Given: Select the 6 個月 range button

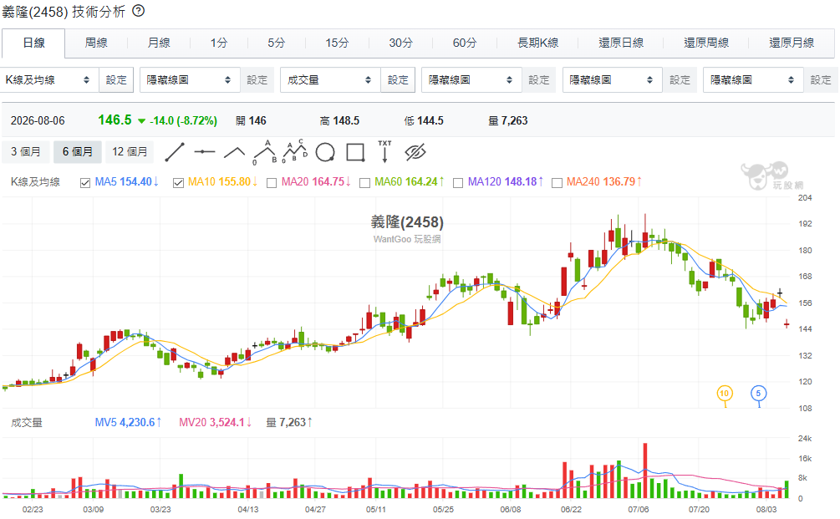Looking at the screenshot, I should click(x=77, y=151).
